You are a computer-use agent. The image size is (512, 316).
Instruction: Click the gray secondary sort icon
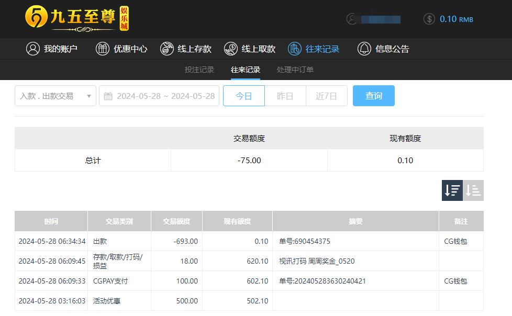click(x=473, y=191)
